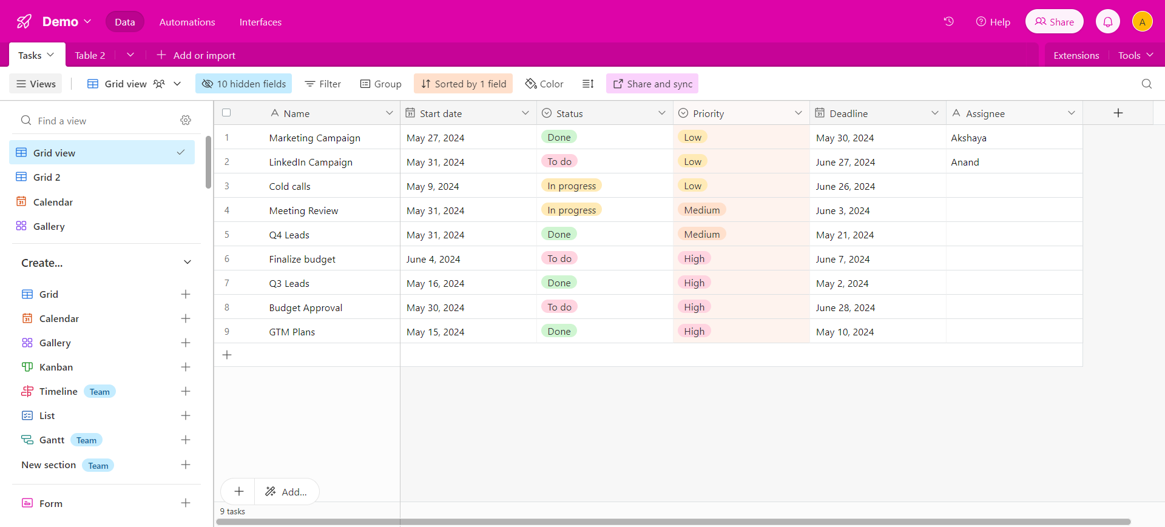
Task: Toggle the select-all records checkbox
Action: click(226, 113)
